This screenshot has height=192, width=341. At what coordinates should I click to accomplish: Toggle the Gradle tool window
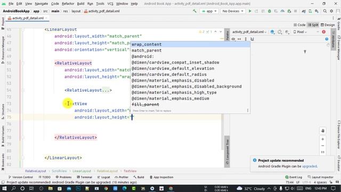coord(339,23)
